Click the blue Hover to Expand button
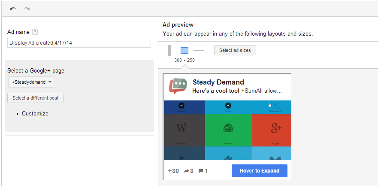The image size is (378, 191). [259, 171]
